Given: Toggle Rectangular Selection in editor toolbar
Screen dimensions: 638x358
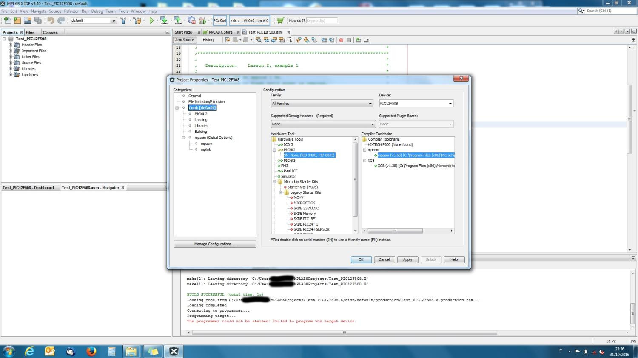Looking at the screenshot, I should [289, 40].
